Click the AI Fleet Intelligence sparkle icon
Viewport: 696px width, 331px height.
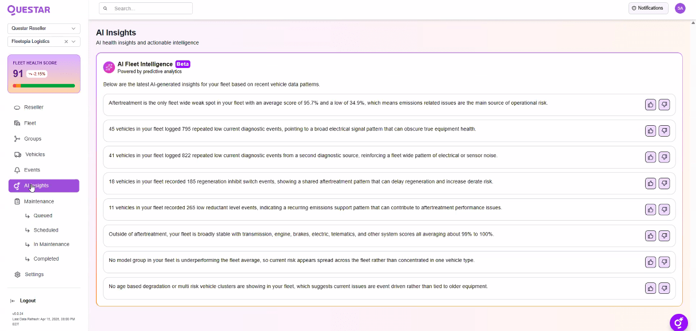click(x=109, y=67)
